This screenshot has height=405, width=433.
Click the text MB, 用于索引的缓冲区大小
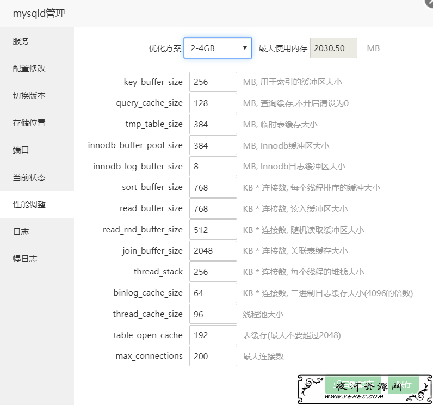pos(293,82)
